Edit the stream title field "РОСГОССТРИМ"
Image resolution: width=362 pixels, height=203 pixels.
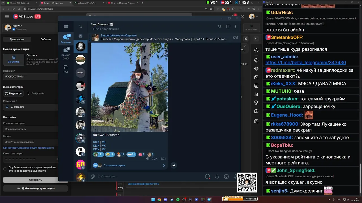(x=31, y=76)
